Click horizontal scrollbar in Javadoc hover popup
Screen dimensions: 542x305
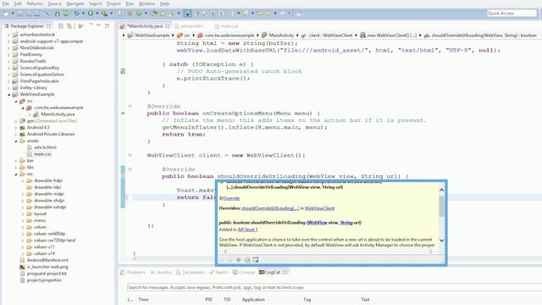[x=328, y=252]
